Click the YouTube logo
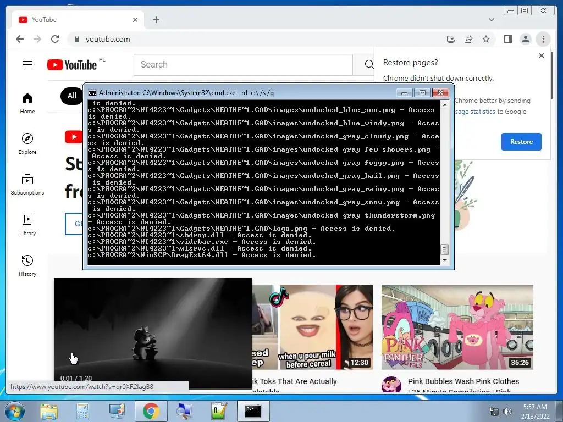 click(x=72, y=65)
